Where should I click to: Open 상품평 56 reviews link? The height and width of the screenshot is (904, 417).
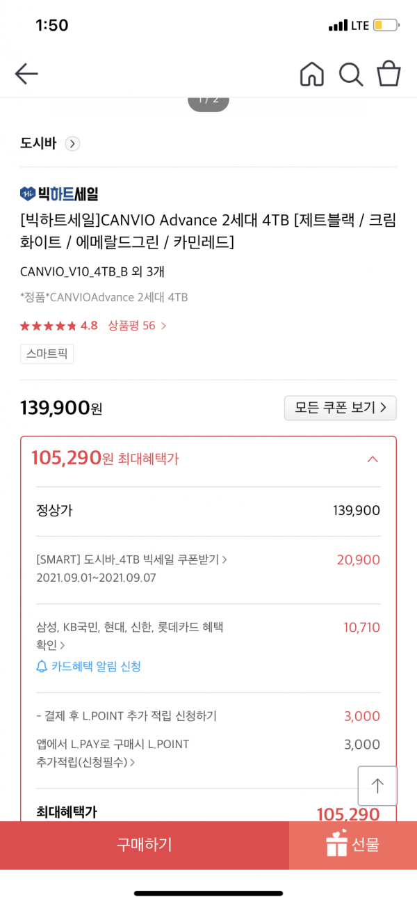[x=137, y=326]
